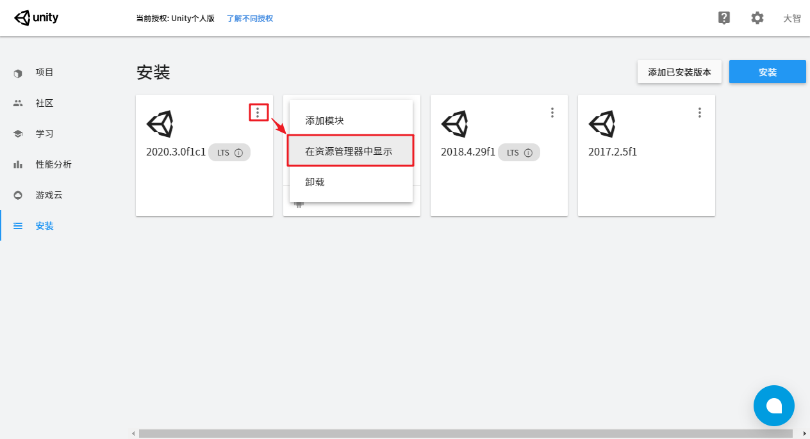The image size is (810, 439).
Task: Click left arrow of horizontal scrollbar
Action: coord(134,434)
